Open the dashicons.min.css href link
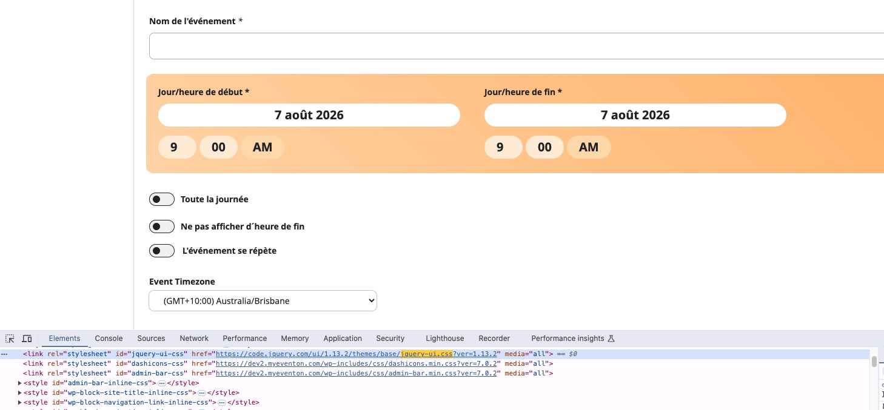Image resolution: width=884 pixels, height=410 pixels. [x=357, y=363]
